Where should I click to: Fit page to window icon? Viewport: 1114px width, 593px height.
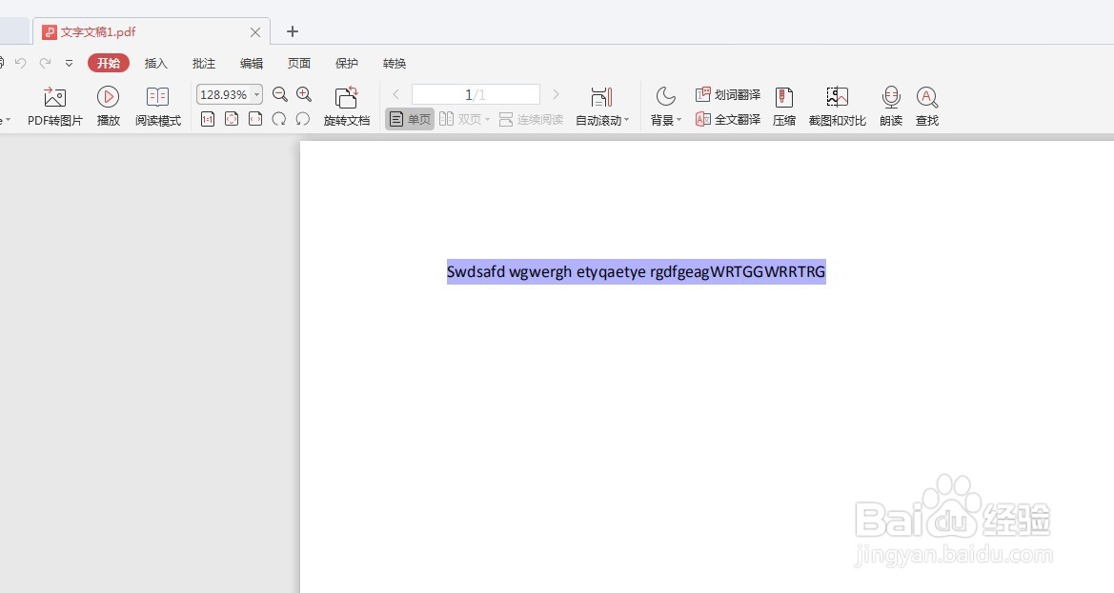[x=232, y=119]
